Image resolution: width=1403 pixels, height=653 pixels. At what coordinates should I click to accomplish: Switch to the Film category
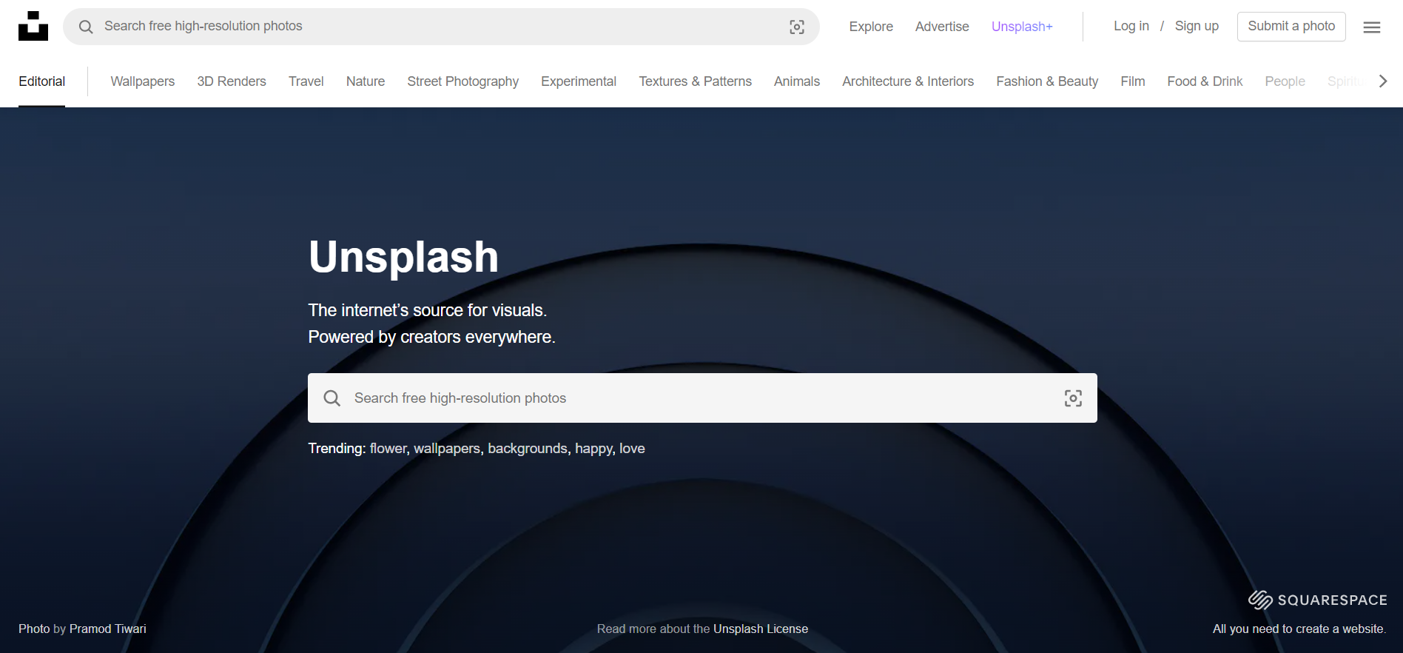point(1133,81)
